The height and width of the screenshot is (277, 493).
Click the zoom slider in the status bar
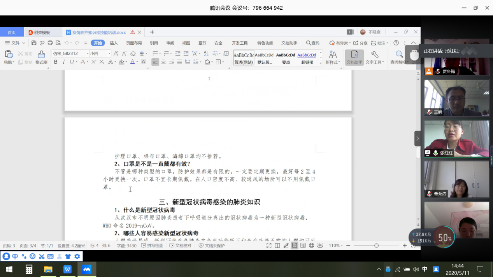click(376, 246)
